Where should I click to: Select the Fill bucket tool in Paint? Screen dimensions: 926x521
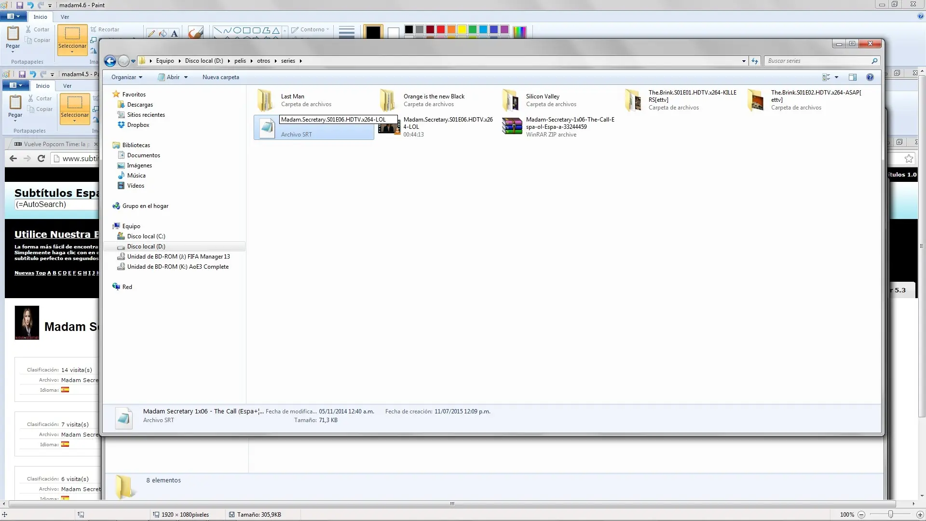coord(163,33)
